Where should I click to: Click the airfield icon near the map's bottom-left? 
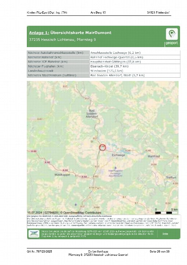click(76, 205)
